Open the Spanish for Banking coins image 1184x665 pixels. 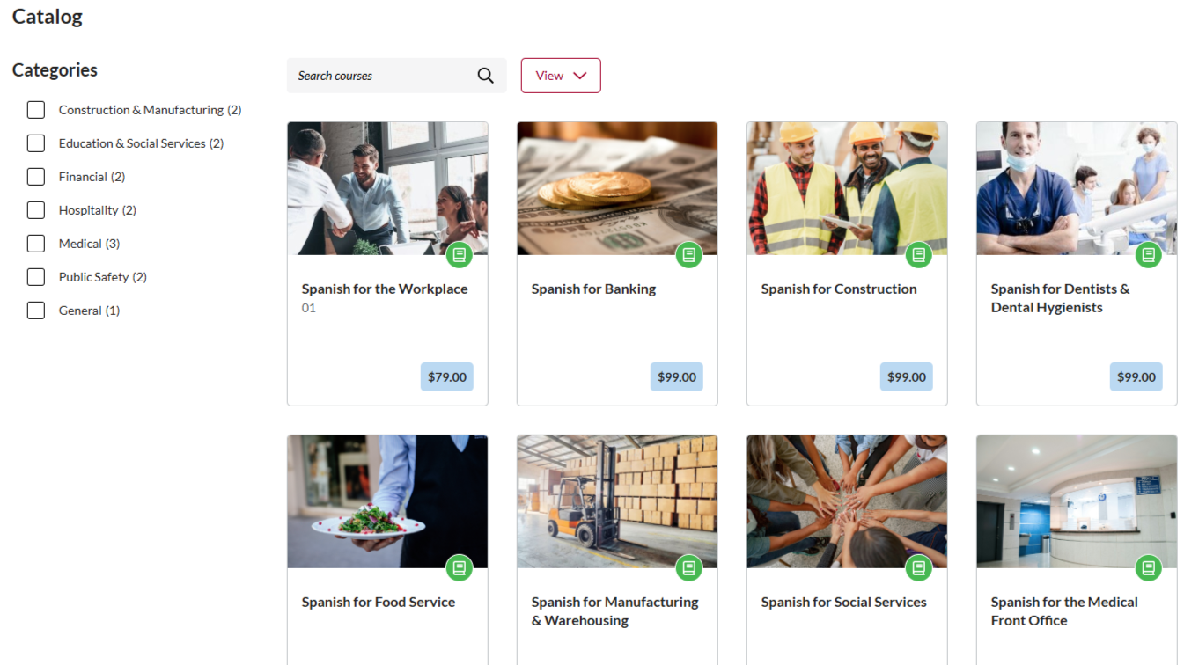(x=617, y=188)
